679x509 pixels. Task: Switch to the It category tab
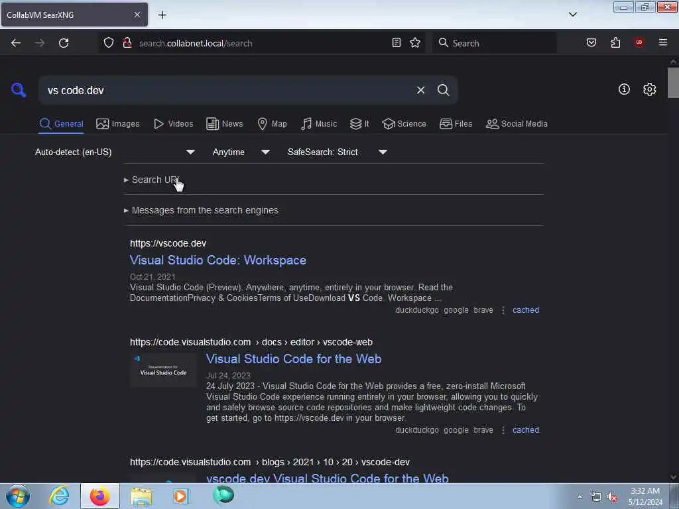click(359, 124)
